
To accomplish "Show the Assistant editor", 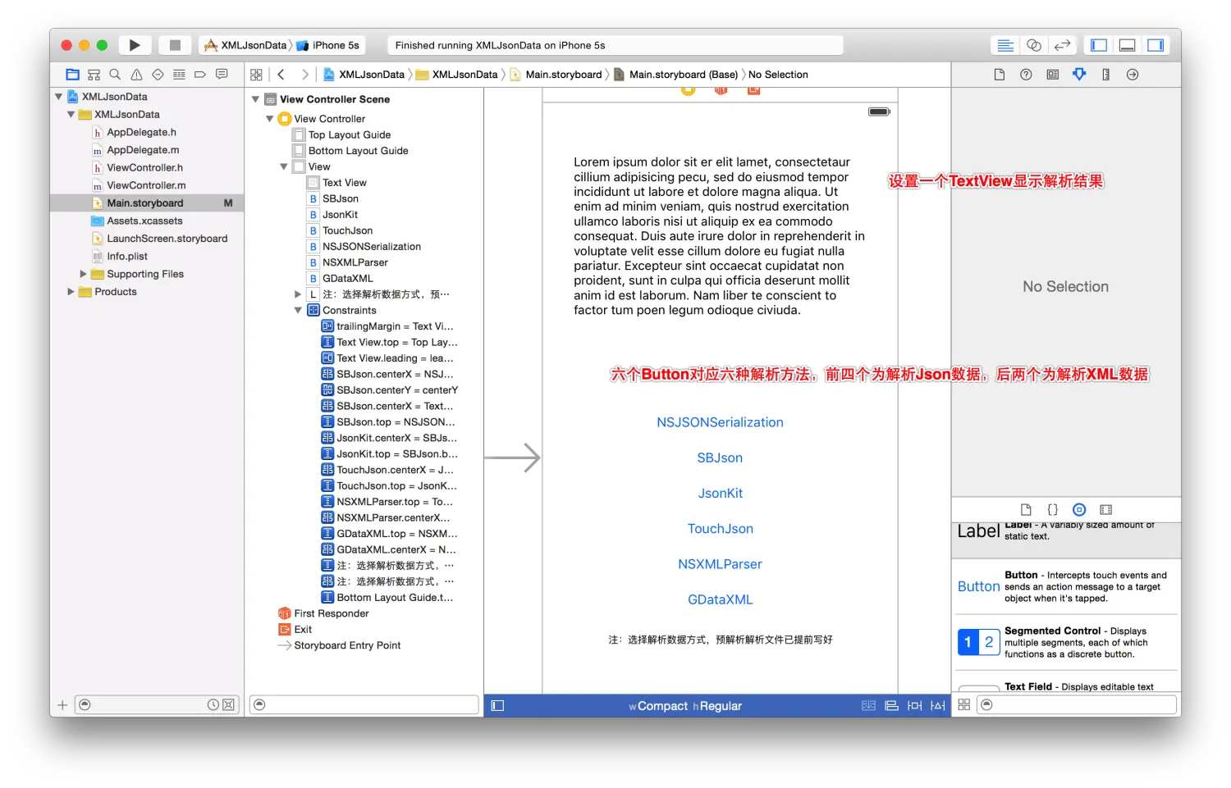I will tap(1034, 45).
